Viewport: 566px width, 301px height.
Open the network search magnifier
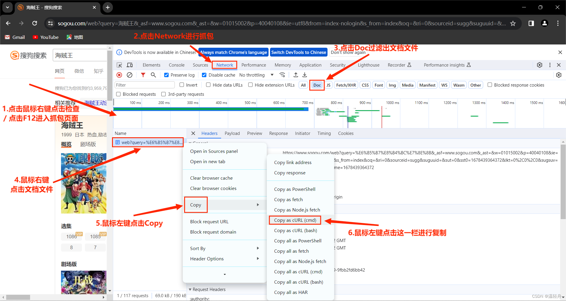coord(153,75)
